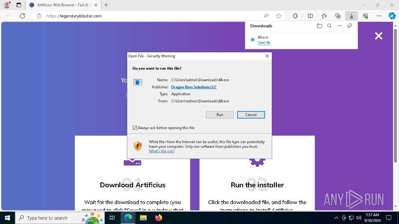Click Cancel in the Security Warning dialog
Screen dimensions: 399x224
251,115
